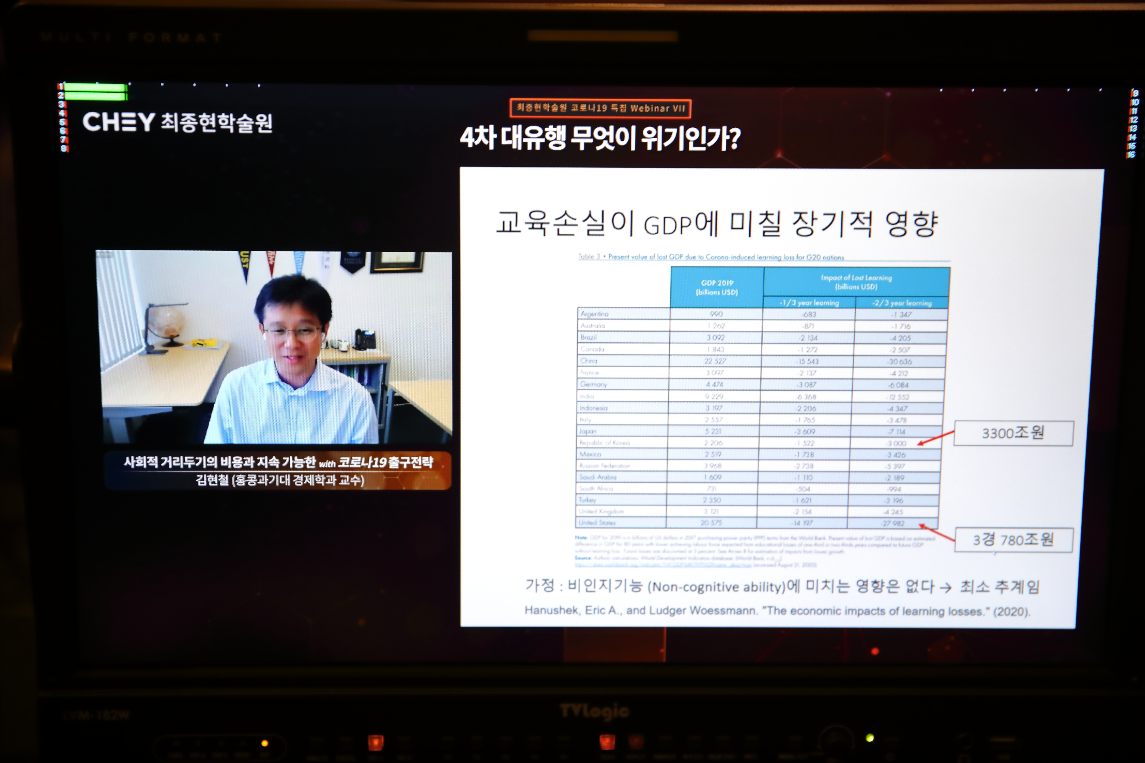Click the CHEY 최종현학술원 logo

click(177, 122)
